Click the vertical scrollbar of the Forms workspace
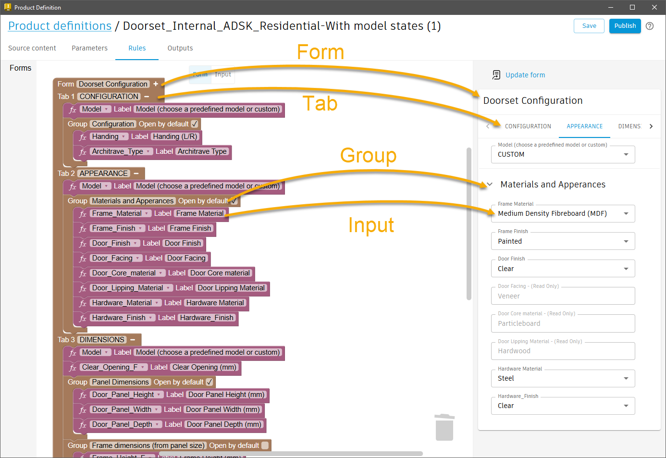 pos(469,223)
